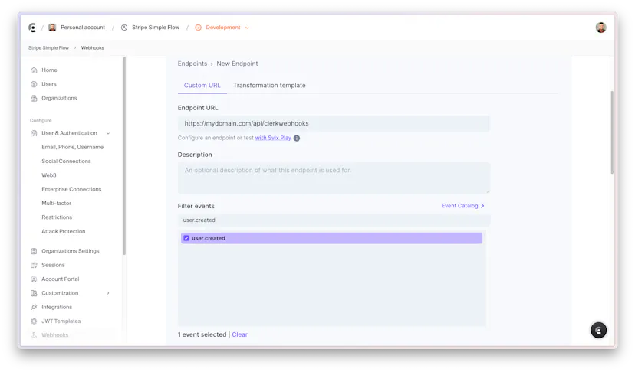Click the Stripe Simple Flow app icon
Viewport: 635px width, 372px height.
point(124,28)
